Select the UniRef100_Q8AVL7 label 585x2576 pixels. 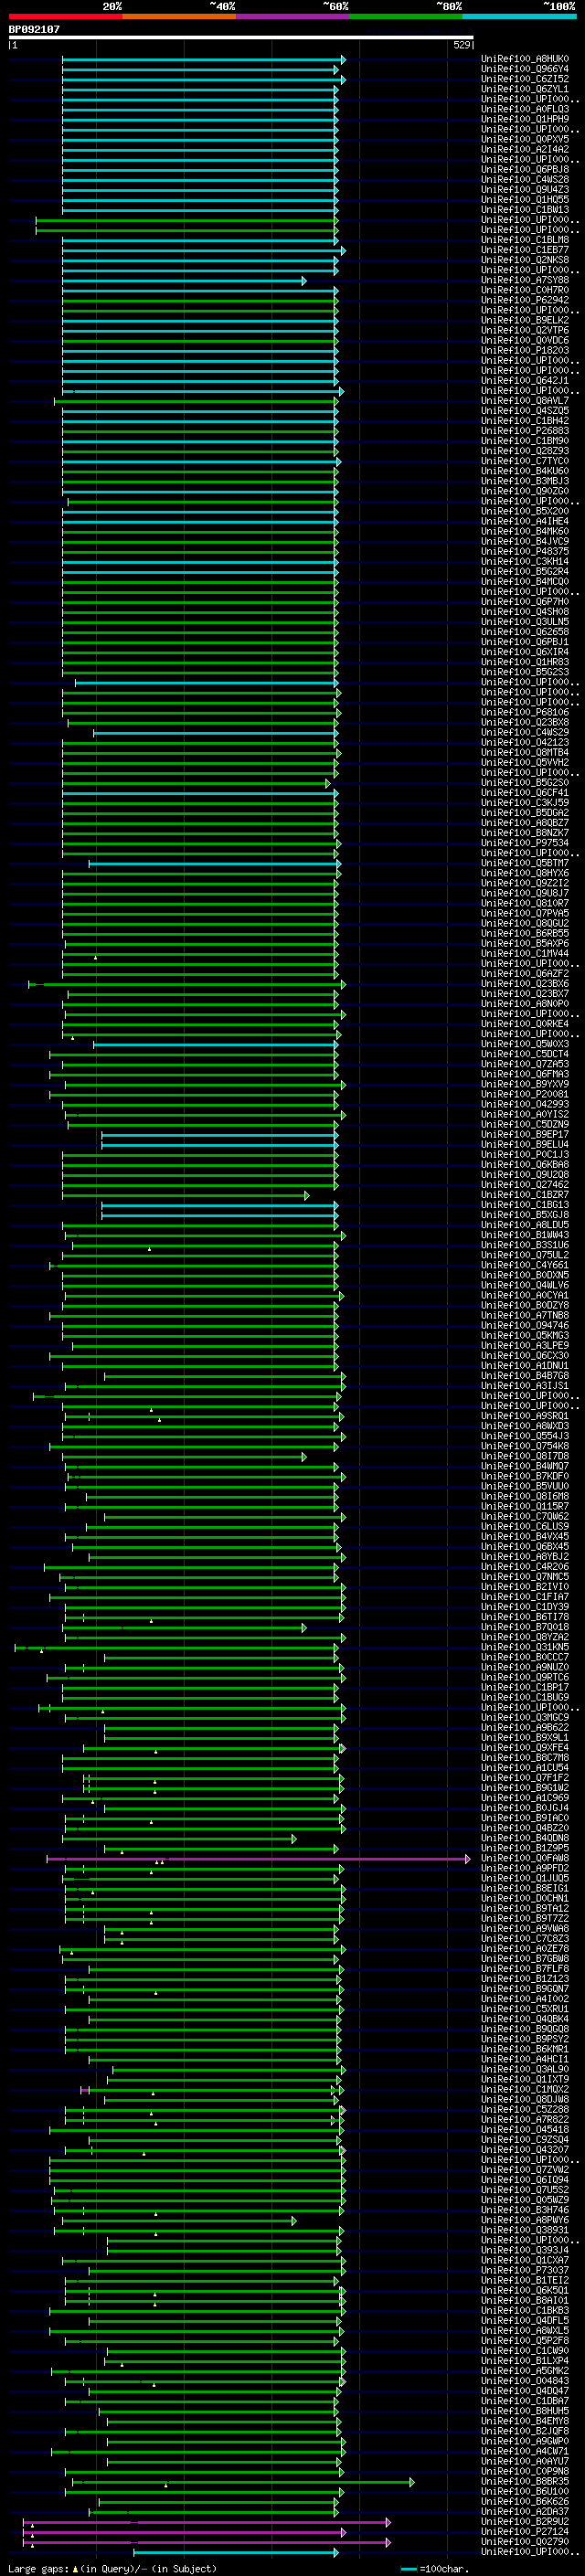click(x=525, y=401)
